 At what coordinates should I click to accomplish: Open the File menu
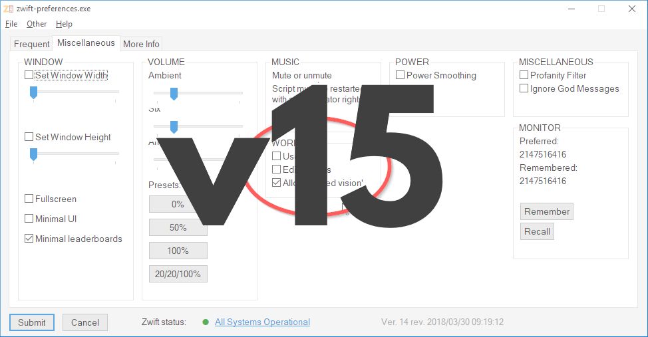(11, 24)
